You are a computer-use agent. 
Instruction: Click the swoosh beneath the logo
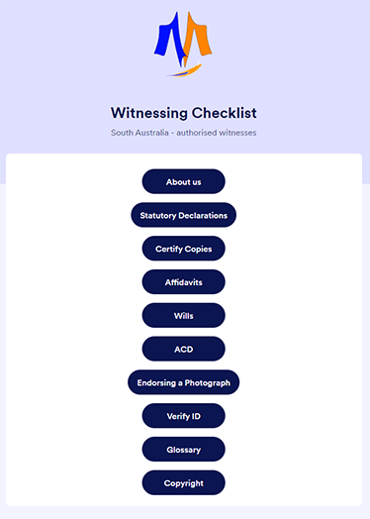[184, 71]
